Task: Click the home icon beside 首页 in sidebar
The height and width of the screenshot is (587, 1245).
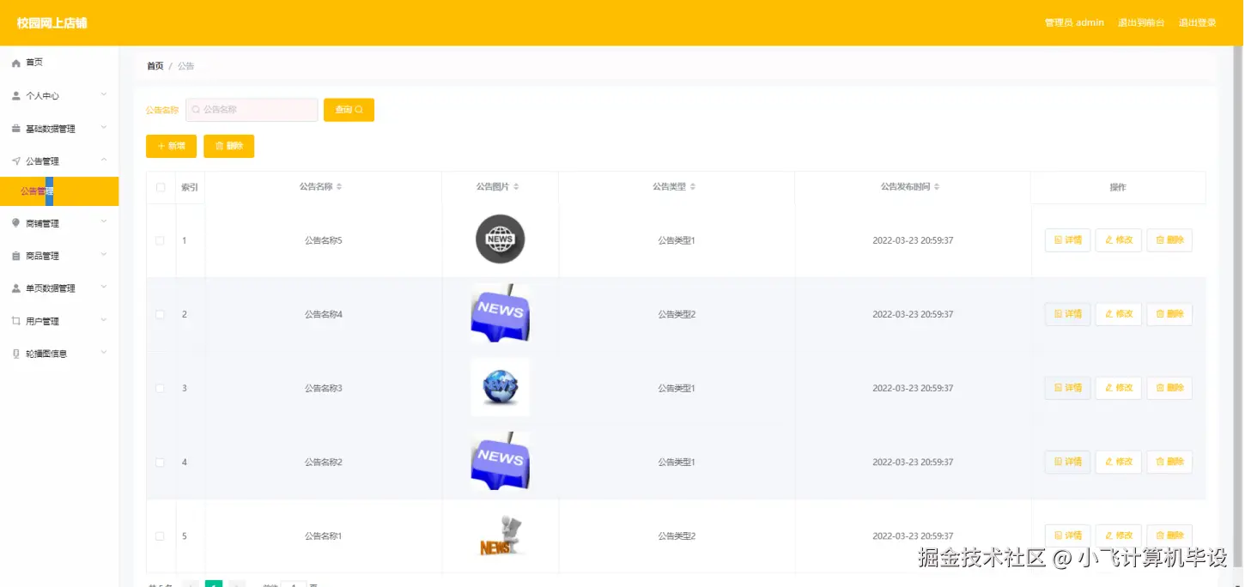Action: (15, 63)
